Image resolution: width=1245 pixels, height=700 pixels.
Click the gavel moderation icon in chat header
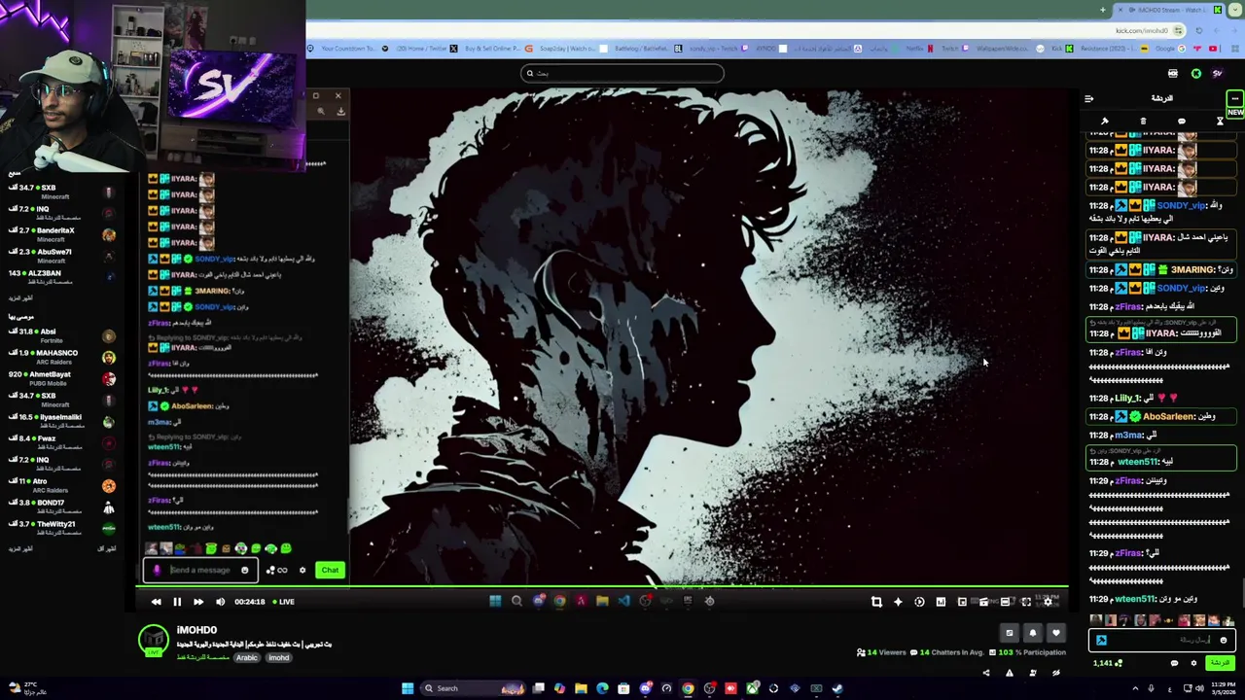click(1105, 122)
